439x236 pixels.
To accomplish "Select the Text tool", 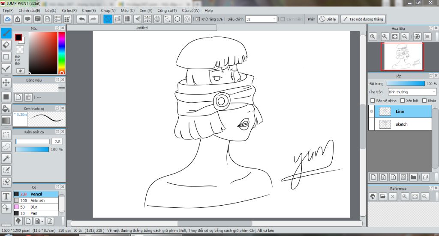I will (6, 196).
